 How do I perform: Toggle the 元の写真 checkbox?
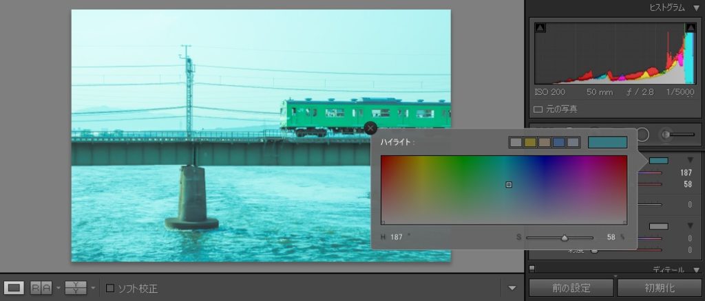(x=538, y=109)
